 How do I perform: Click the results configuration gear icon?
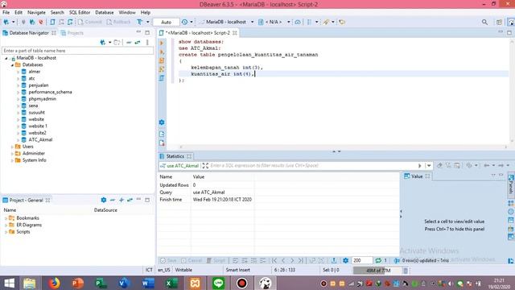[x=345, y=260]
